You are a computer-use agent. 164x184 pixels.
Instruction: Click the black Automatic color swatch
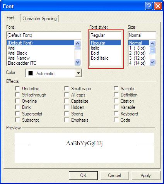point(31,73)
